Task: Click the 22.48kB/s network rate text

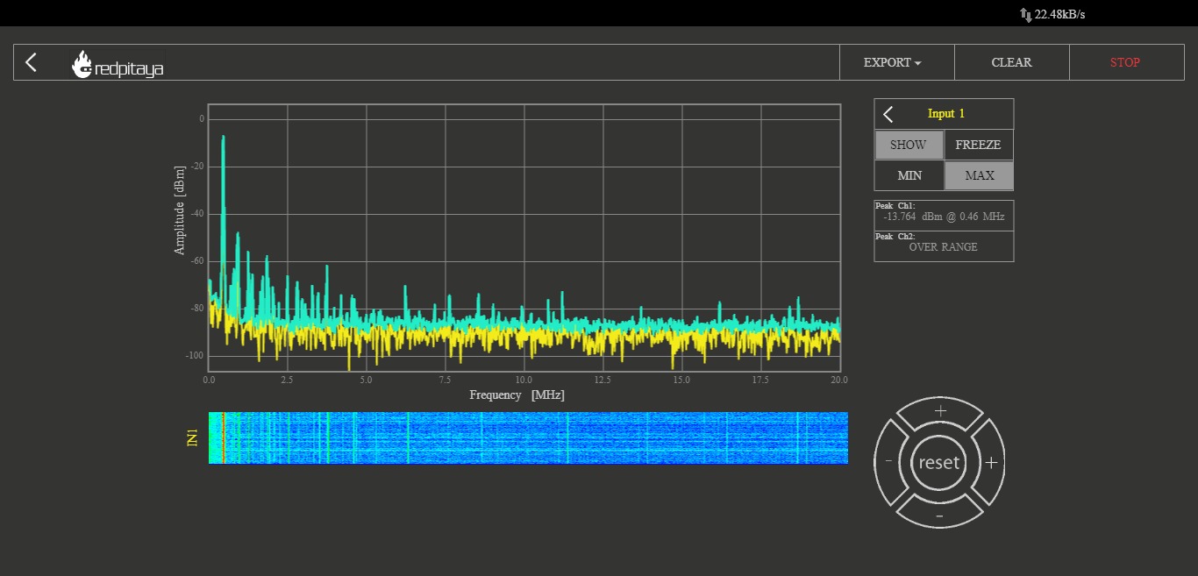Action: point(1059,14)
